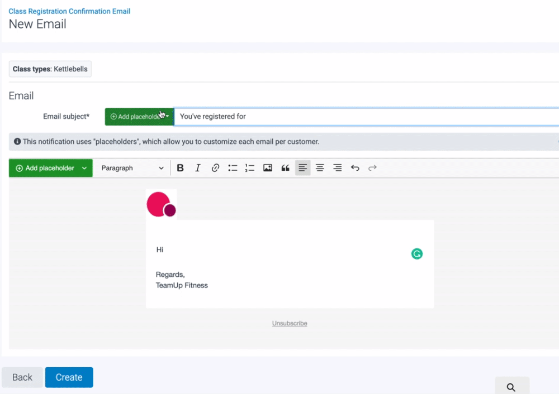This screenshot has width=559, height=394.
Task: Open Add placeholder dropdown beside email subject
Action: 139,117
